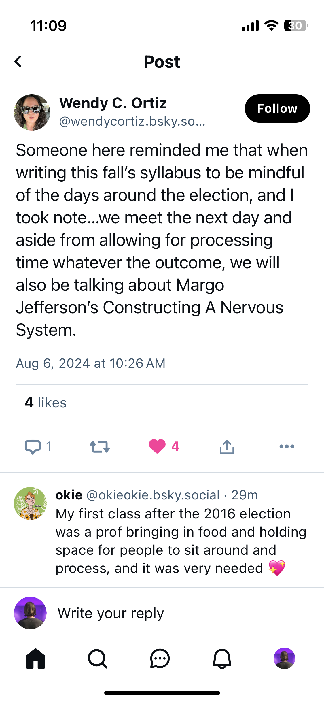View Wendy C. Ortiz's profile picture
The image size is (324, 702).
tap(32, 112)
